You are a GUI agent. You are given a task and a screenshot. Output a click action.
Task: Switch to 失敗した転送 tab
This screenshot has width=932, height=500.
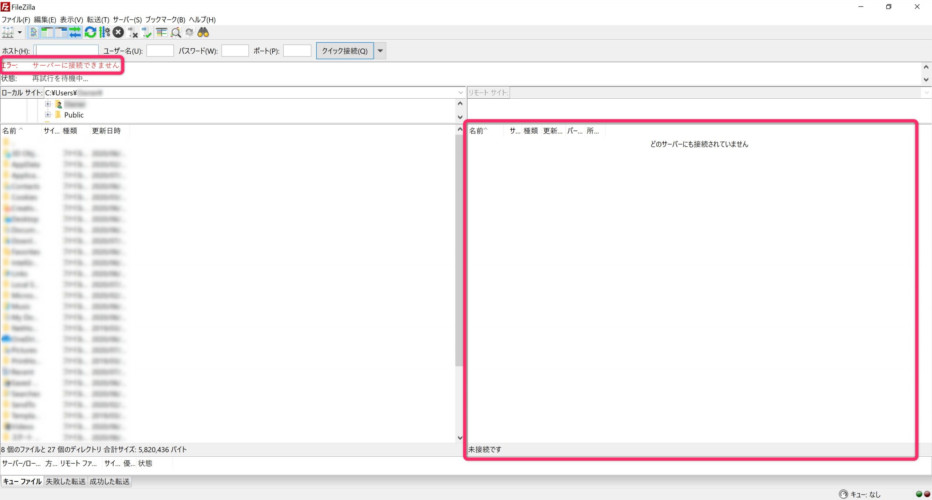point(66,481)
